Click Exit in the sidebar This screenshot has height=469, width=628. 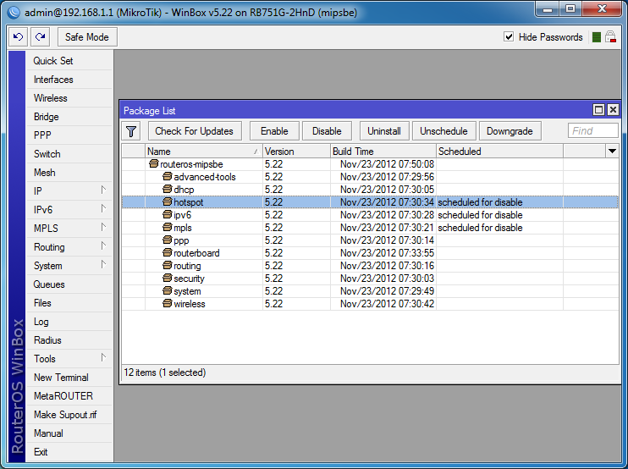click(69, 452)
